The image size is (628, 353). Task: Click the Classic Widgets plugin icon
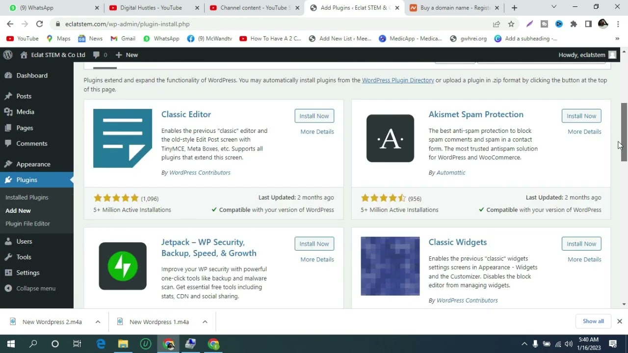390,266
